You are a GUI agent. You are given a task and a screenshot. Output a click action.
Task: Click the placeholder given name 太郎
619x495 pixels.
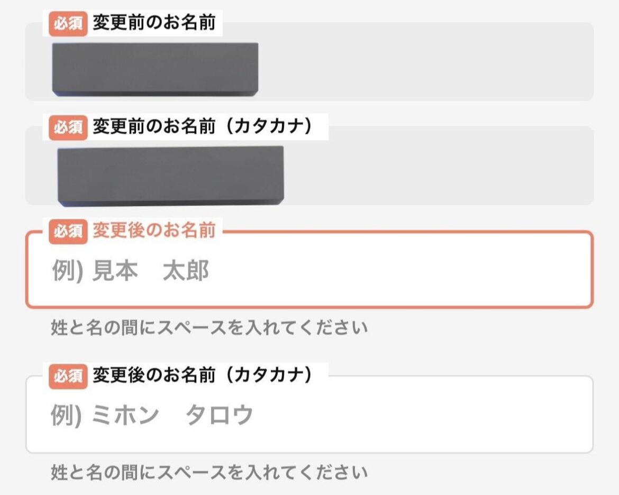186,271
